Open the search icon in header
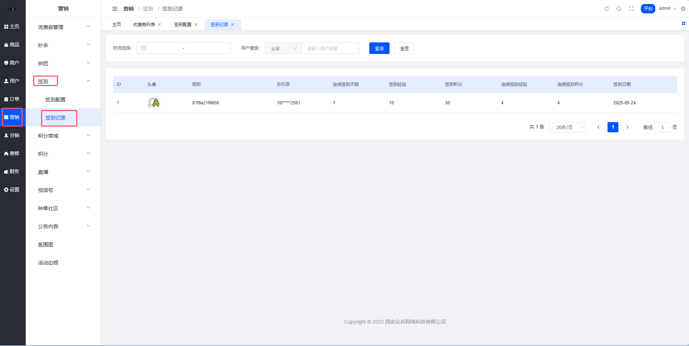The height and width of the screenshot is (346, 689). [619, 9]
